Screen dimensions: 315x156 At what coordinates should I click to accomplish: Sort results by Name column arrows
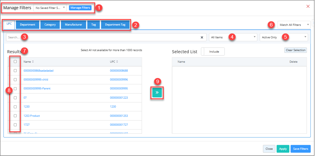pyautogui.click(x=33, y=62)
